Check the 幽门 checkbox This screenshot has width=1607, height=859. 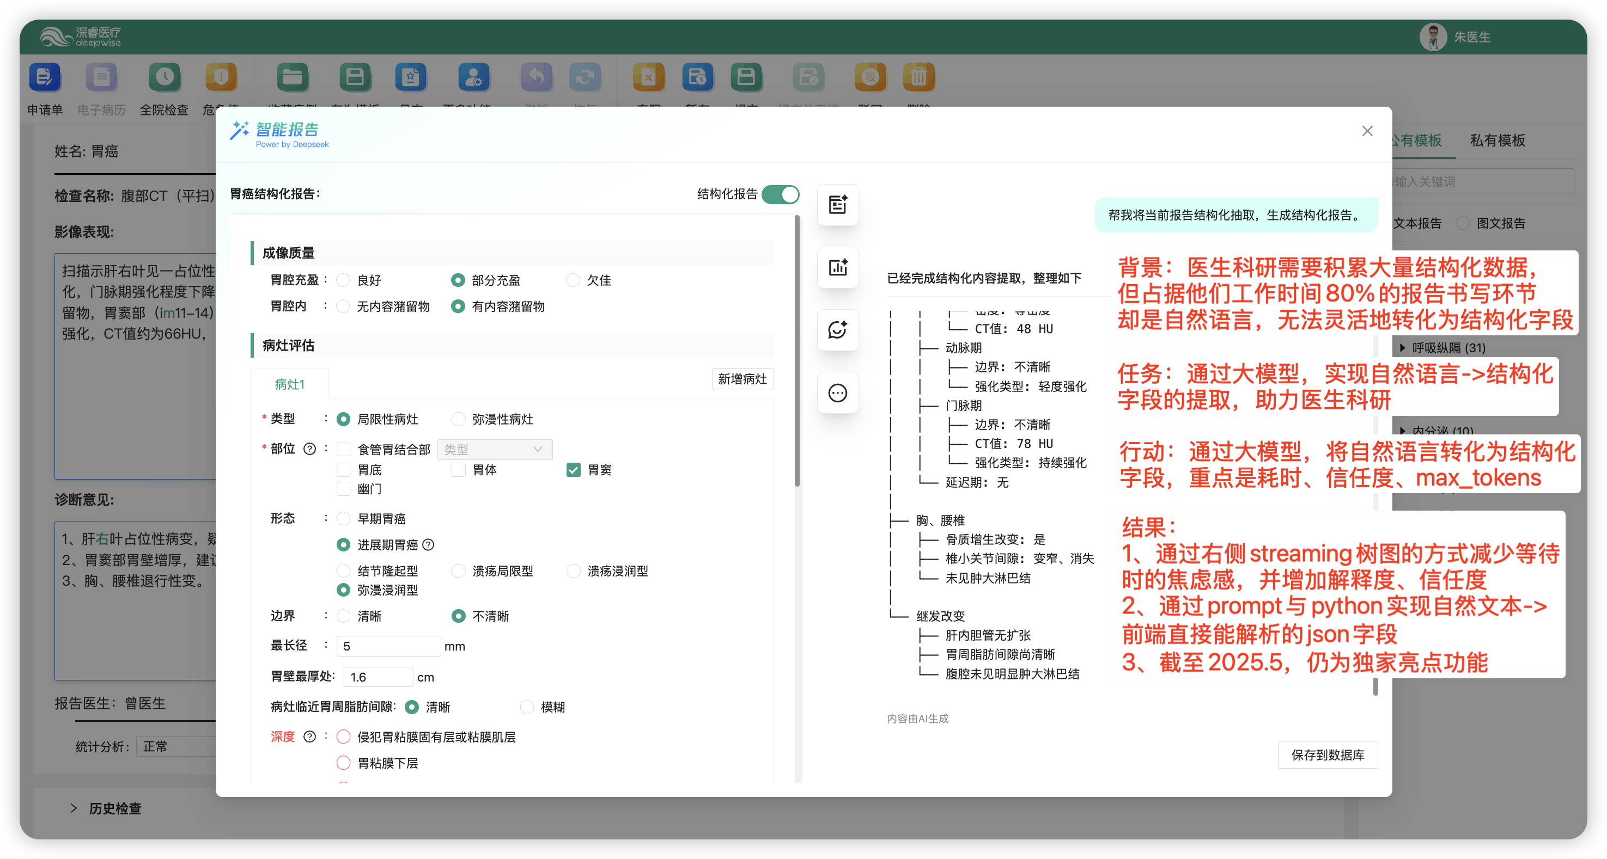coord(343,489)
